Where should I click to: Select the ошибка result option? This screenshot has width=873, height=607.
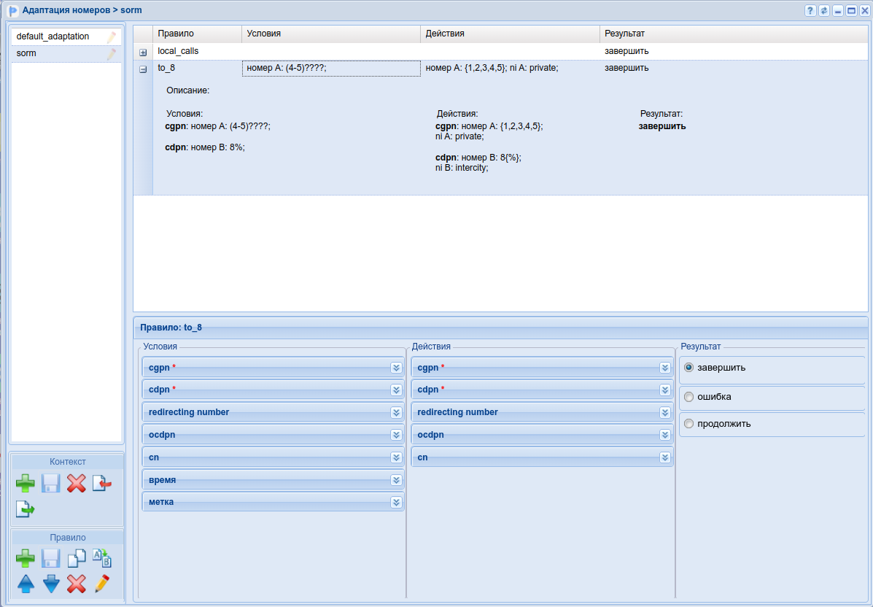click(688, 397)
